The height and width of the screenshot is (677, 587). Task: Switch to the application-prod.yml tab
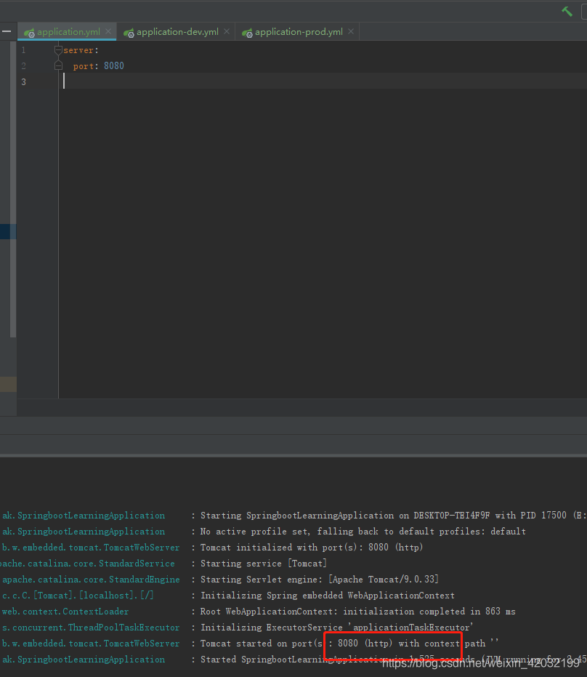[299, 32]
